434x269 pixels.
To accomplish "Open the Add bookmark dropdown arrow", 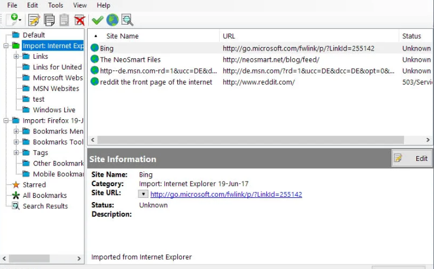I will coord(20,20).
